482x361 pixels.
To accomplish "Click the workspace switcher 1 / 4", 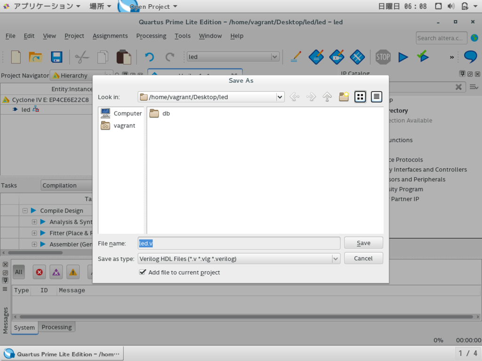I will (468, 353).
